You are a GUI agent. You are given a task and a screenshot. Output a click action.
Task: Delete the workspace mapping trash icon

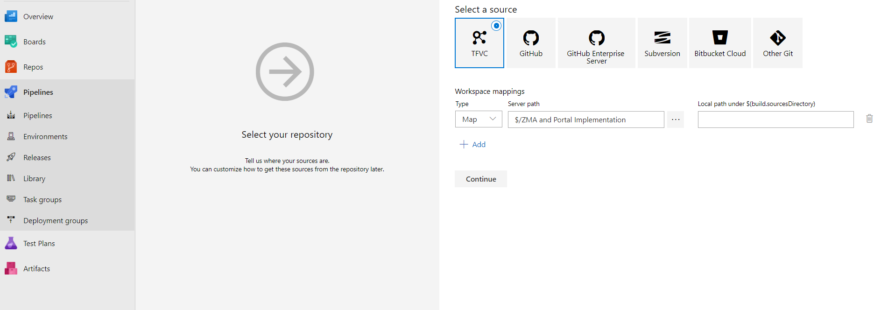(x=869, y=119)
